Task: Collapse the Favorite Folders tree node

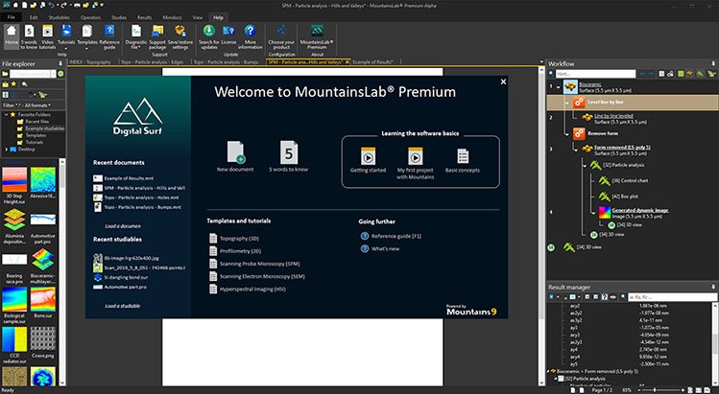Action: (x=6, y=114)
